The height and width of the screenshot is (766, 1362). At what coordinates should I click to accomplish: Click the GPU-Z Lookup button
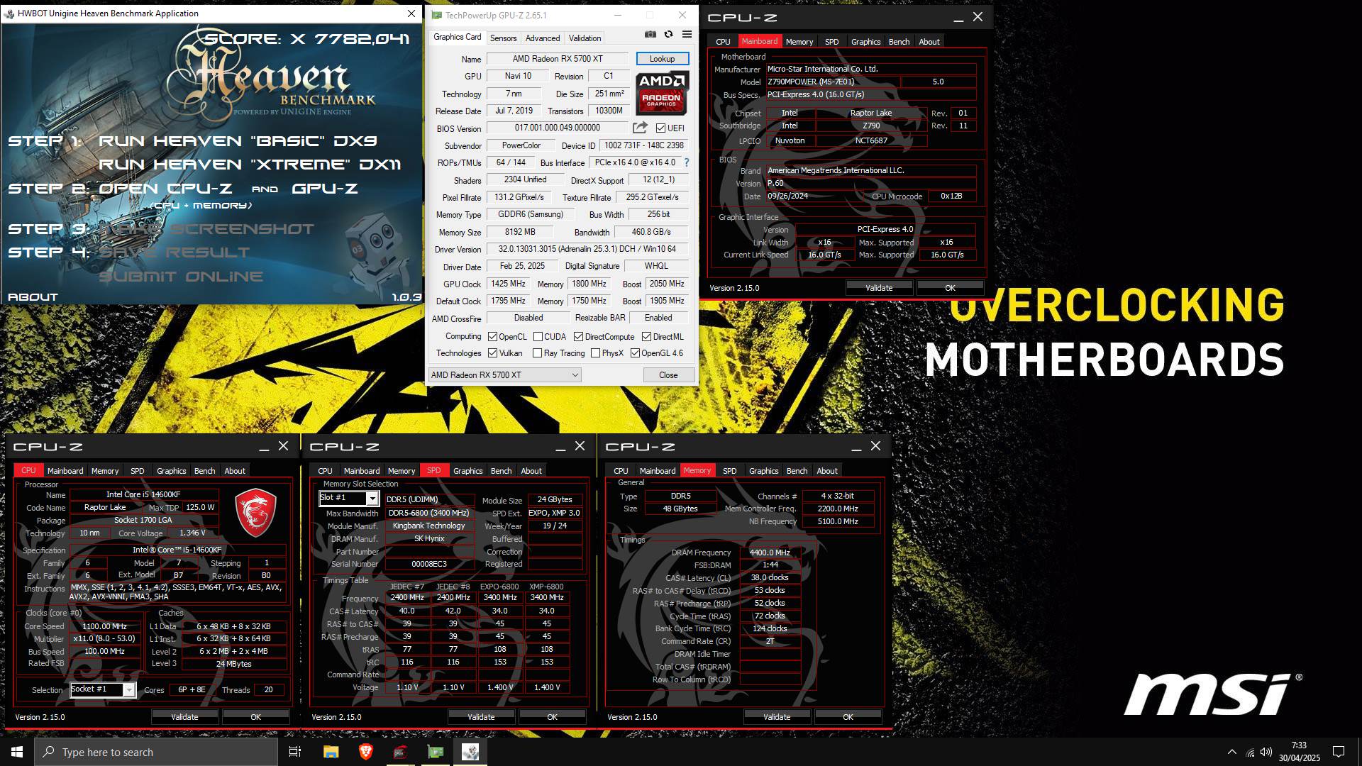click(662, 59)
